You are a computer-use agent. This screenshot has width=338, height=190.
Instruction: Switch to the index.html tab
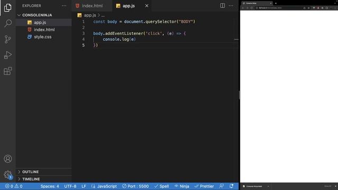(92, 6)
